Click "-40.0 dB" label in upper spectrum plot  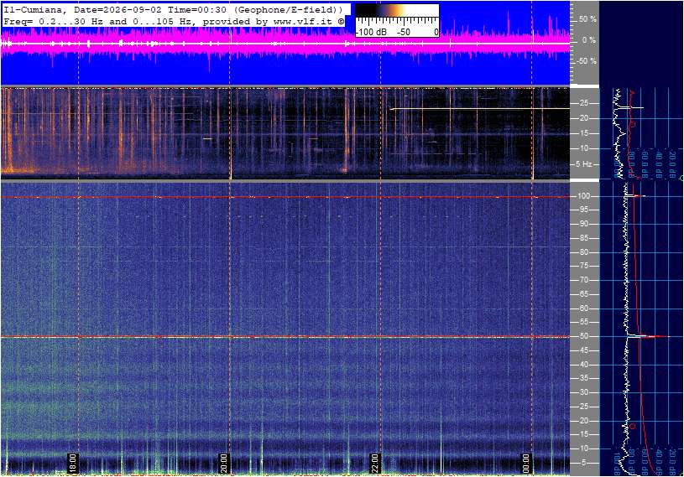pyautogui.click(x=659, y=165)
